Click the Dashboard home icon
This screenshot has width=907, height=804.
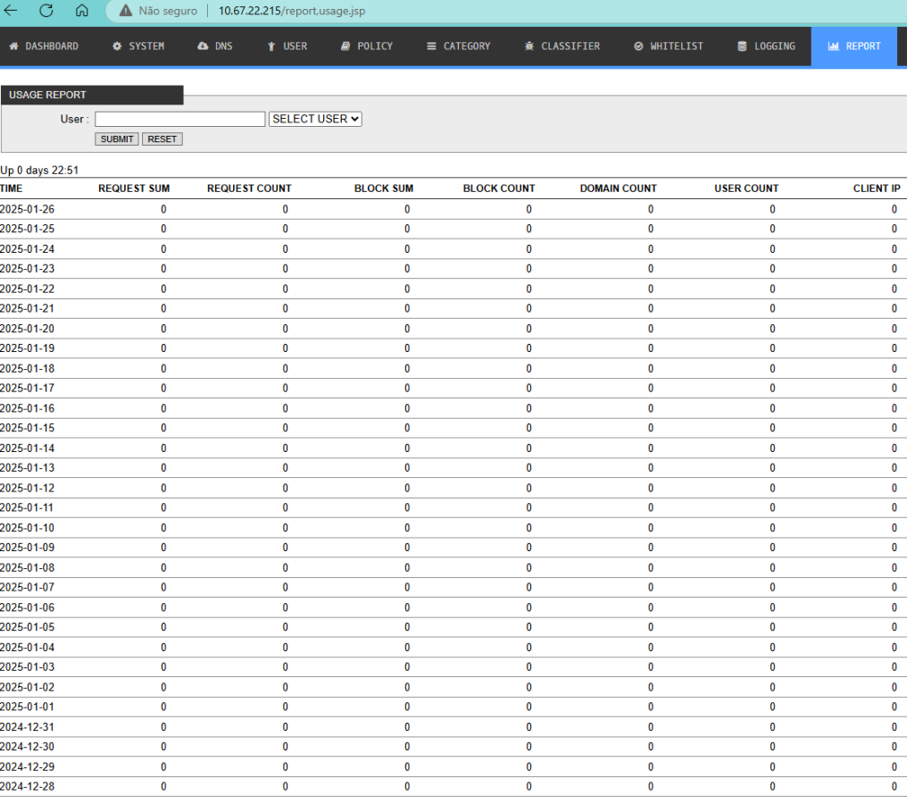coord(14,46)
